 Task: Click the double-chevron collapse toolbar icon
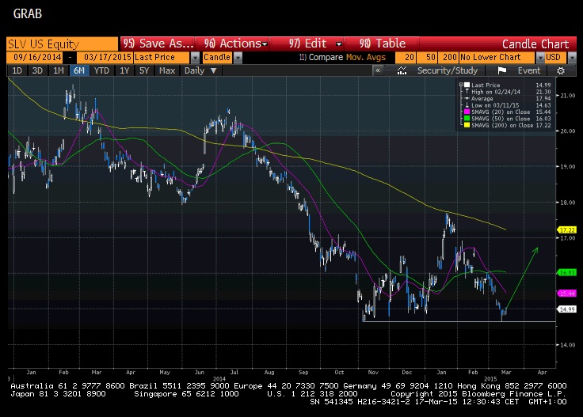[x=379, y=70]
